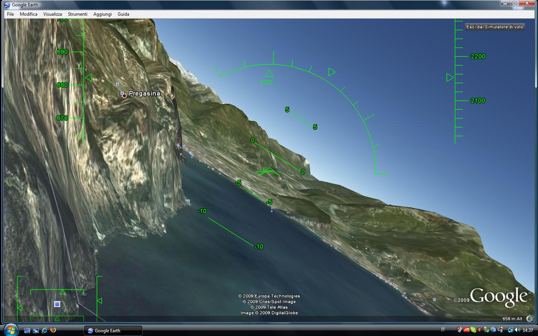Click Switch Between Windows quick launch icon
The height and width of the screenshot is (336, 538).
point(36,330)
